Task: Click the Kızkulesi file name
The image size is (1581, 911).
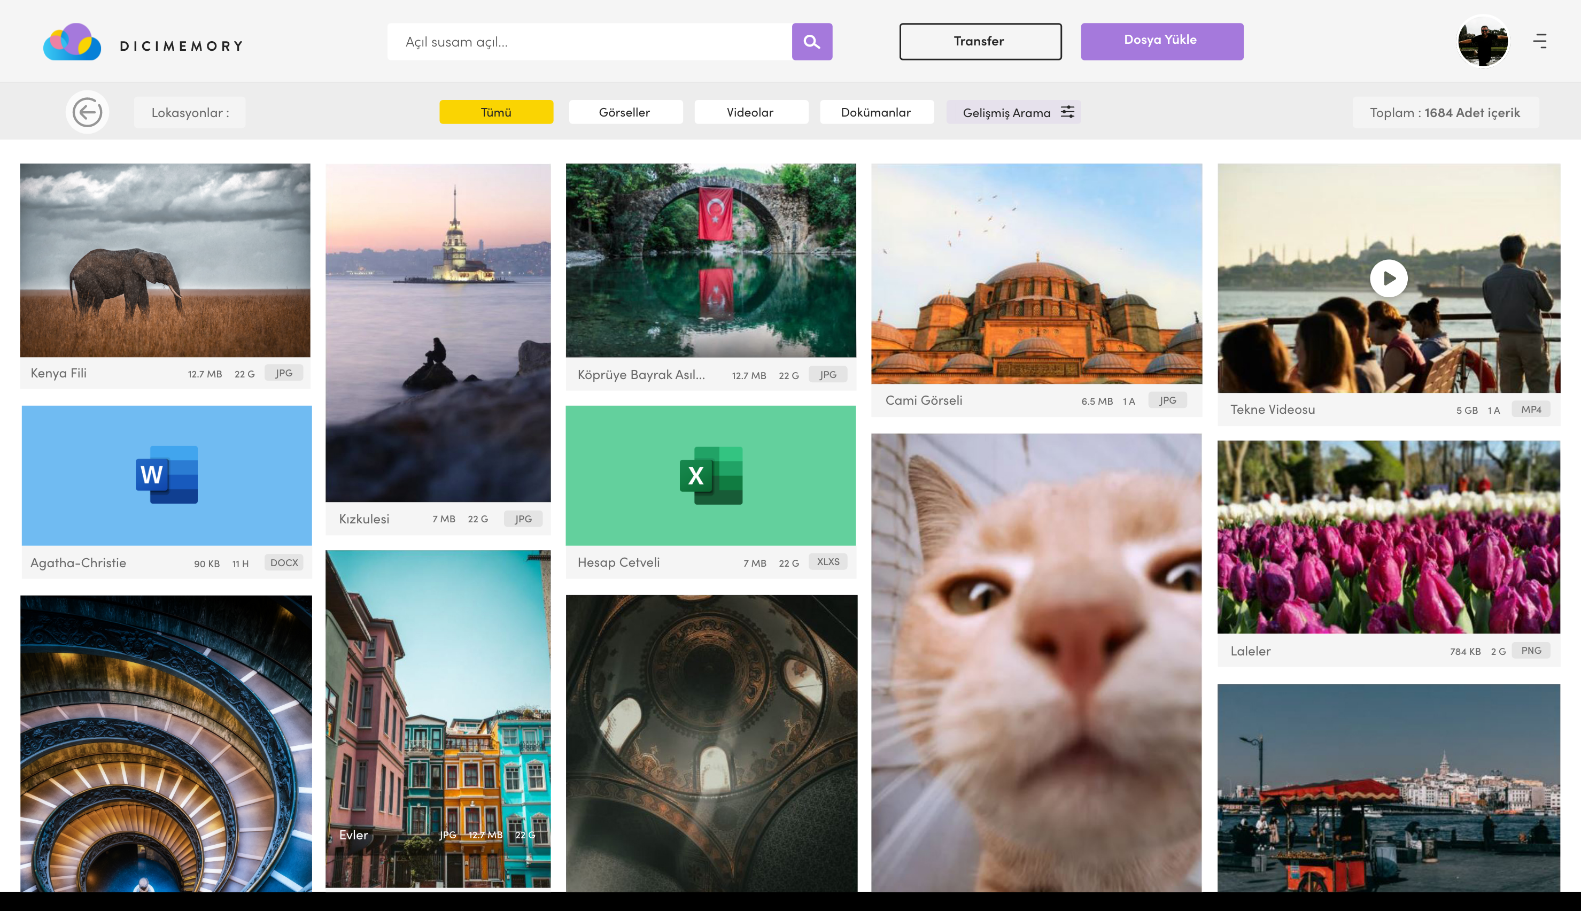Action: 364,519
